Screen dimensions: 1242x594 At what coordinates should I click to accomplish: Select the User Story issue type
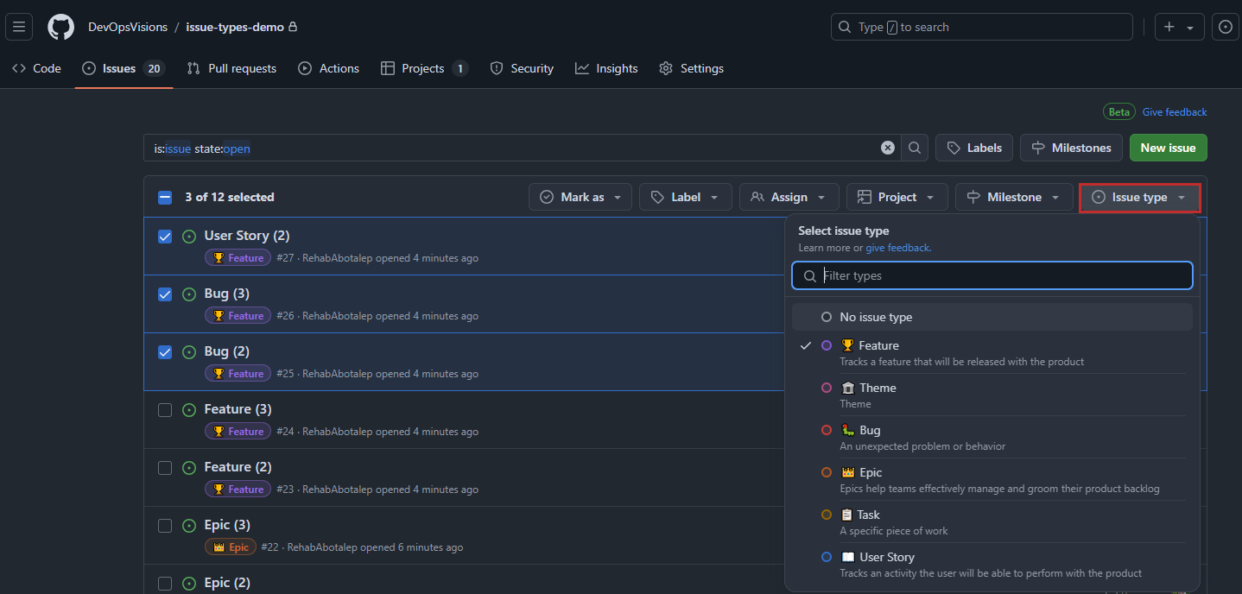(x=992, y=565)
